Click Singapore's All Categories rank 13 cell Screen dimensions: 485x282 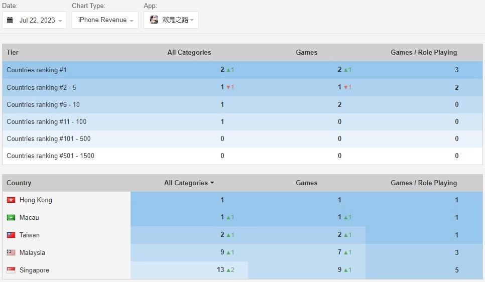221,270
